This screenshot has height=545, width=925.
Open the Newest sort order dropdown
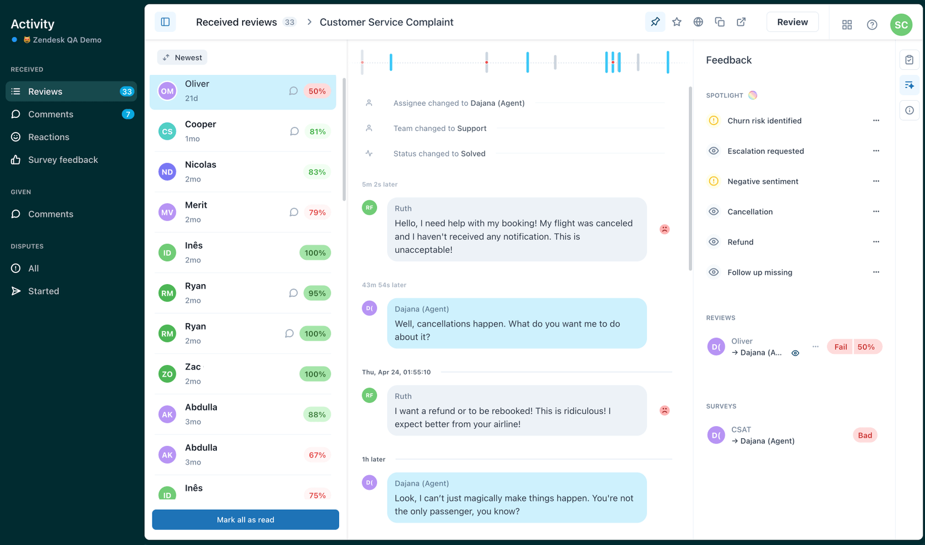[x=182, y=57]
